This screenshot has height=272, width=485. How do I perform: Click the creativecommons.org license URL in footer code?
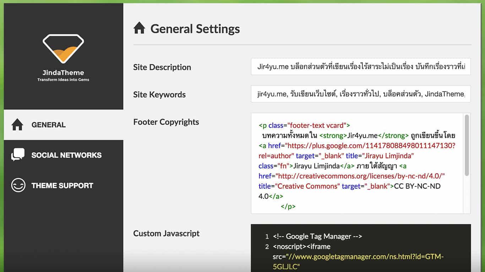(359, 176)
